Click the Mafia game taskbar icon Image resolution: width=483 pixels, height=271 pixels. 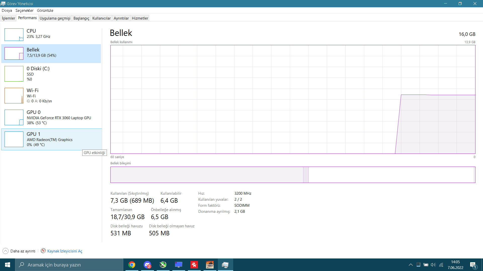210,265
